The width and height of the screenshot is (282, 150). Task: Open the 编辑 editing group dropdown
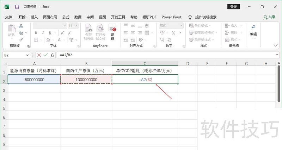(253, 32)
